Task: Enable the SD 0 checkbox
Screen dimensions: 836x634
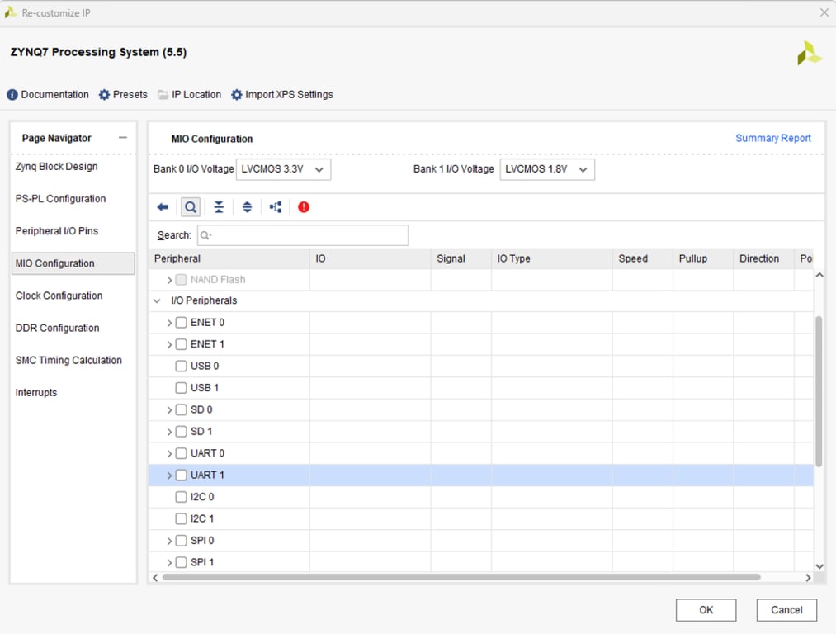Action: (x=182, y=409)
